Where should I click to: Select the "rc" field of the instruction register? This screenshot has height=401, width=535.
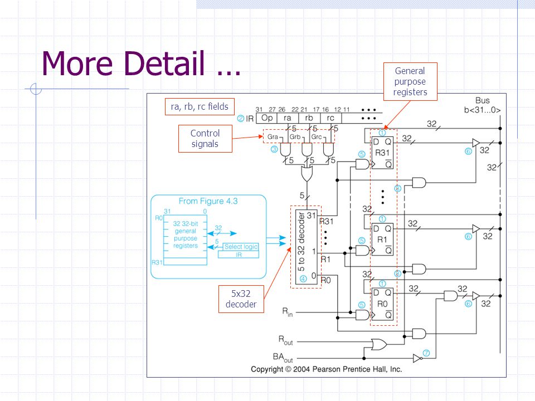click(330, 118)
